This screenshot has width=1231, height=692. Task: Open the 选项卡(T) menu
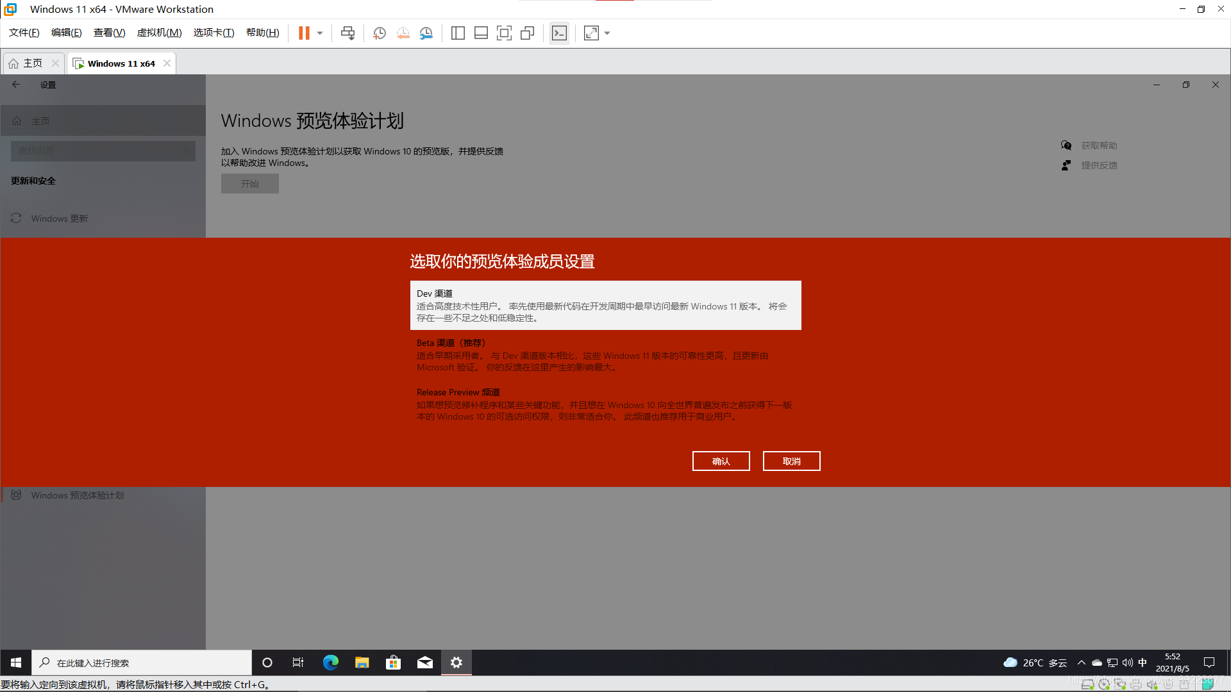coord(214,33)
